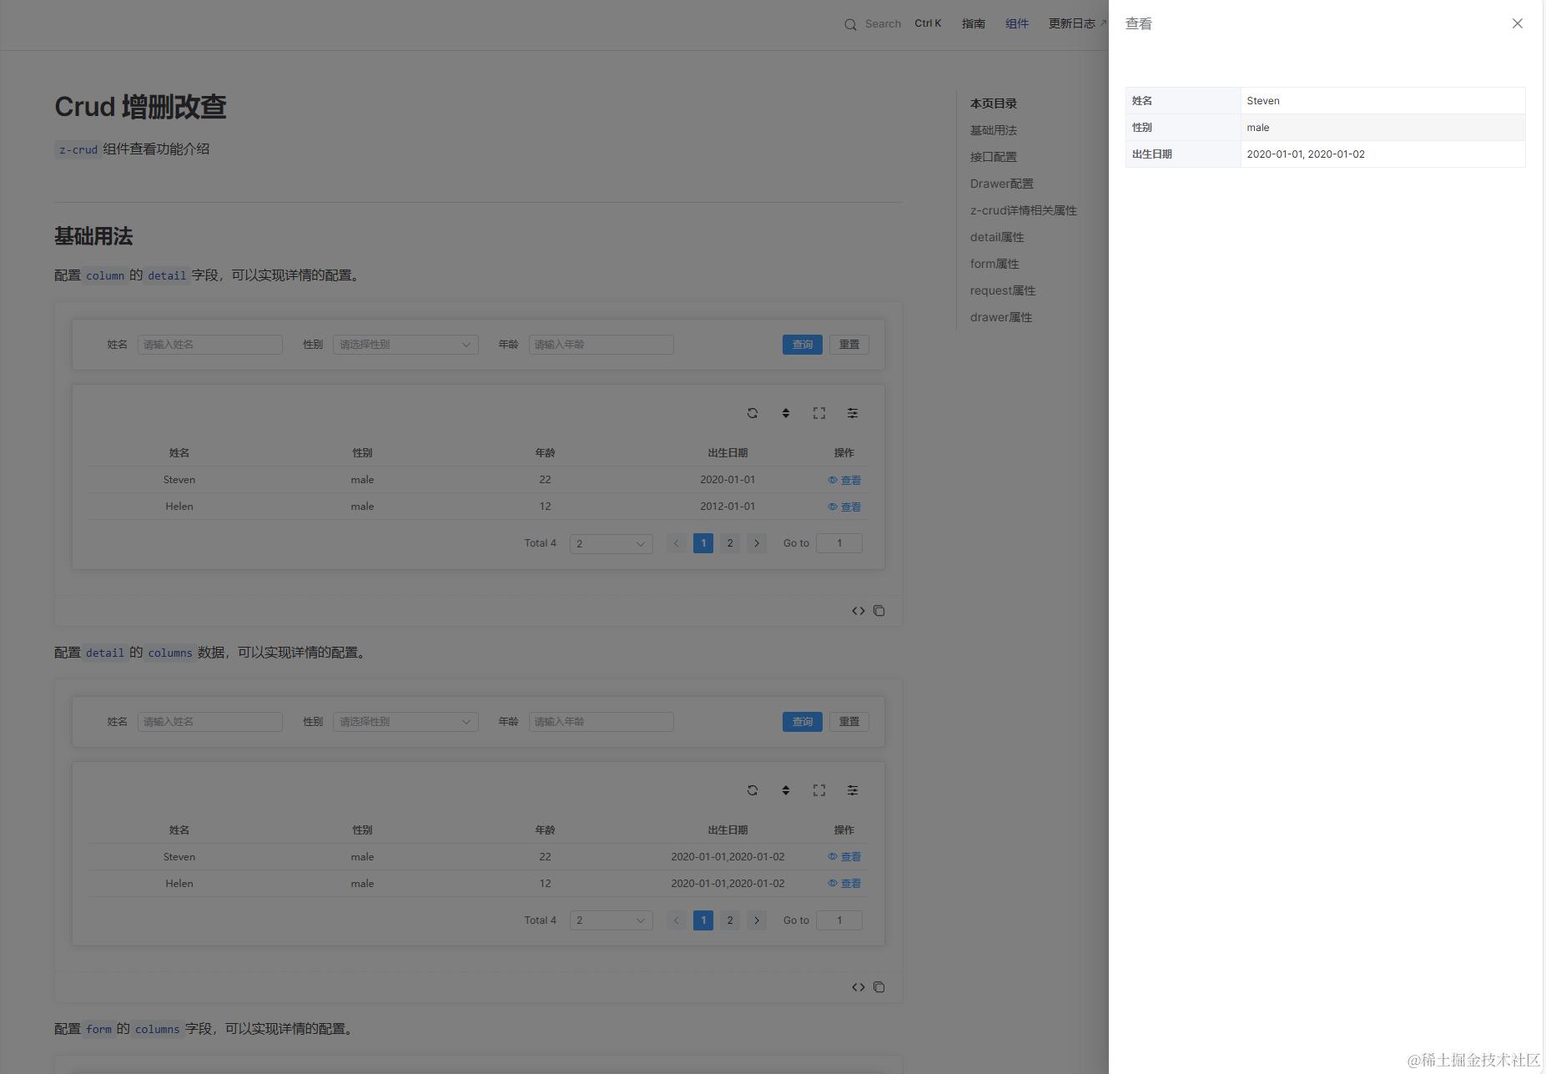
Task: Click the 查询 button in the second search form
Action: click(x=803, y=722)
